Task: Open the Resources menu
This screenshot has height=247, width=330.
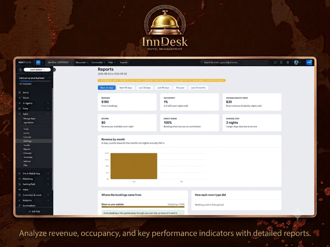Action: click(x=82, y=63)
